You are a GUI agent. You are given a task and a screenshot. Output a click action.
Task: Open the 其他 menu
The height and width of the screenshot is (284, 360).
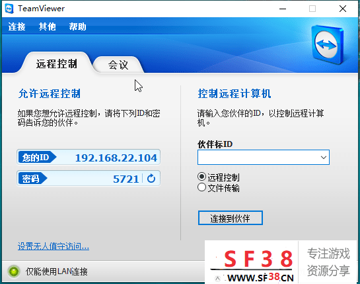[x=48, y=26]
